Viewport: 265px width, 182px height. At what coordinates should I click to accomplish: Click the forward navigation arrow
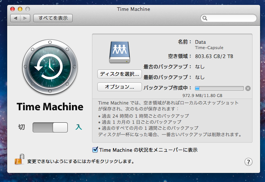[25, 18]
